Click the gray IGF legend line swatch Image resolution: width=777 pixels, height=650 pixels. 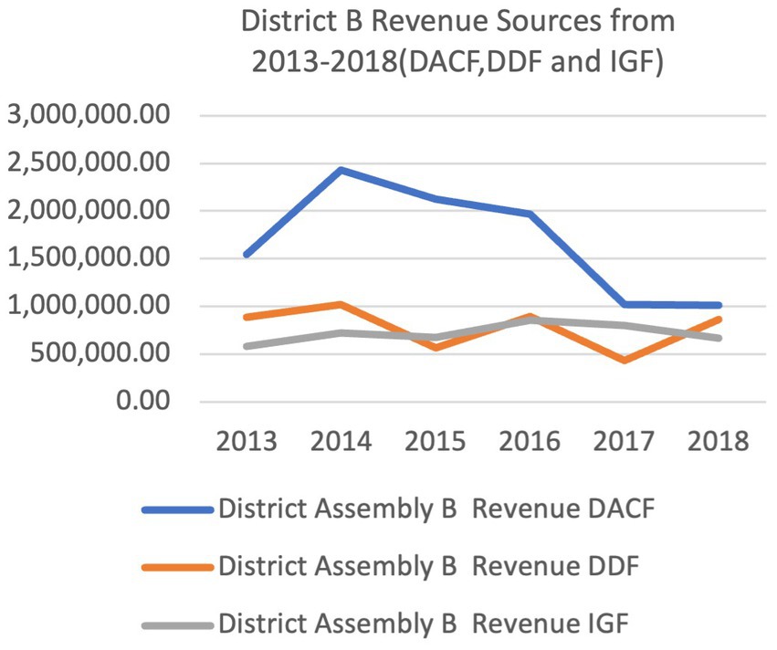(177, 625)
